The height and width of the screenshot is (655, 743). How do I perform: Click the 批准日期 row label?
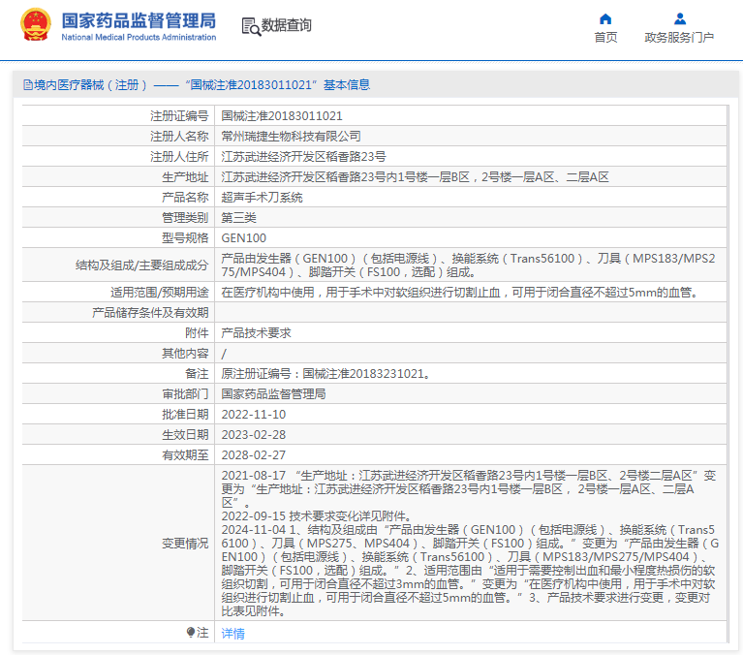[185, 415]
